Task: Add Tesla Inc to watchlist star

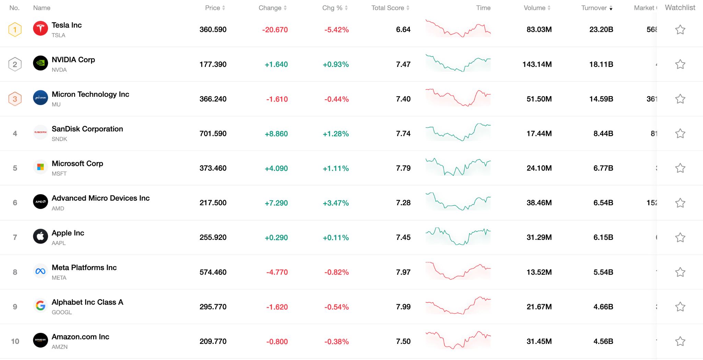Action: (x=680, y=30)
